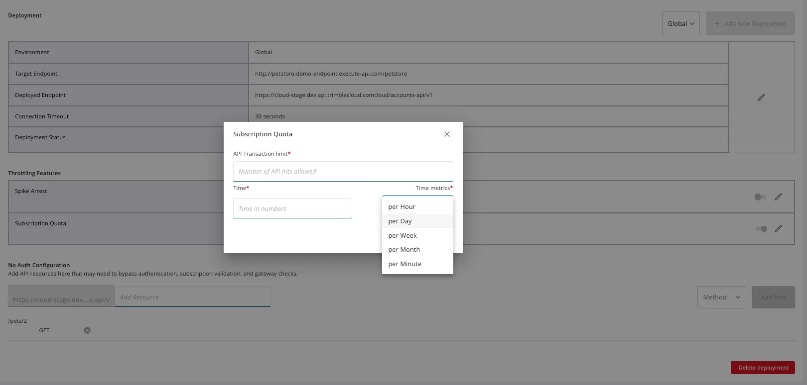Click the Connection Timeout row label
807x385 pixels.
coord(42,116)
